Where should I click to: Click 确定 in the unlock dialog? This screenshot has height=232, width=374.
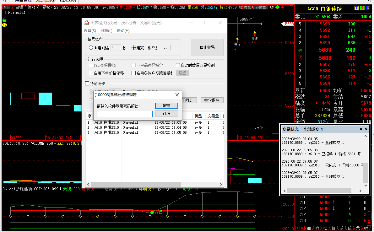click(166, 106)
